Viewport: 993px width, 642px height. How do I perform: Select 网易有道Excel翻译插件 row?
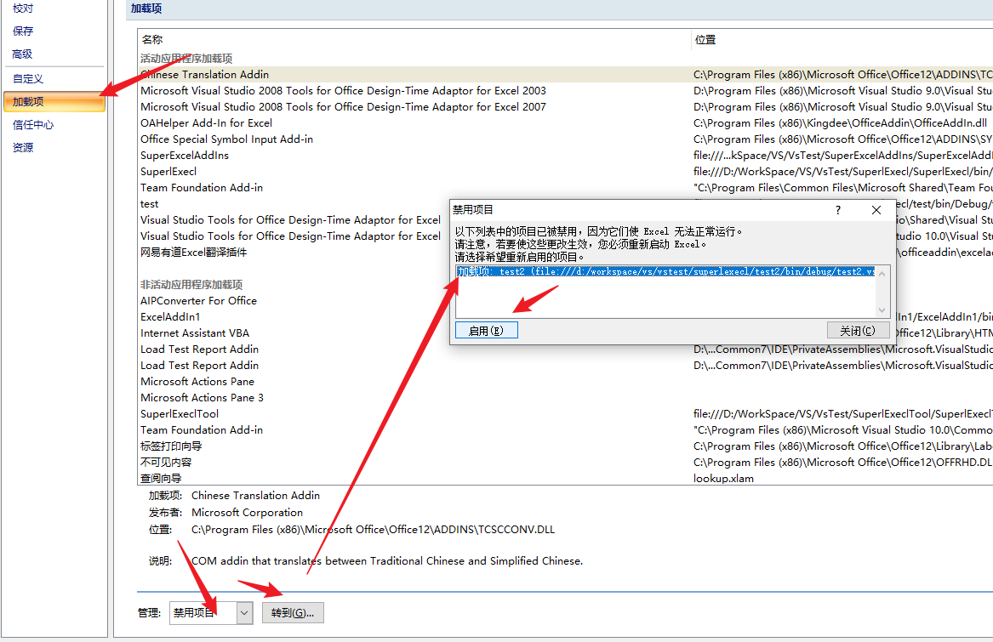coord(194,252)
